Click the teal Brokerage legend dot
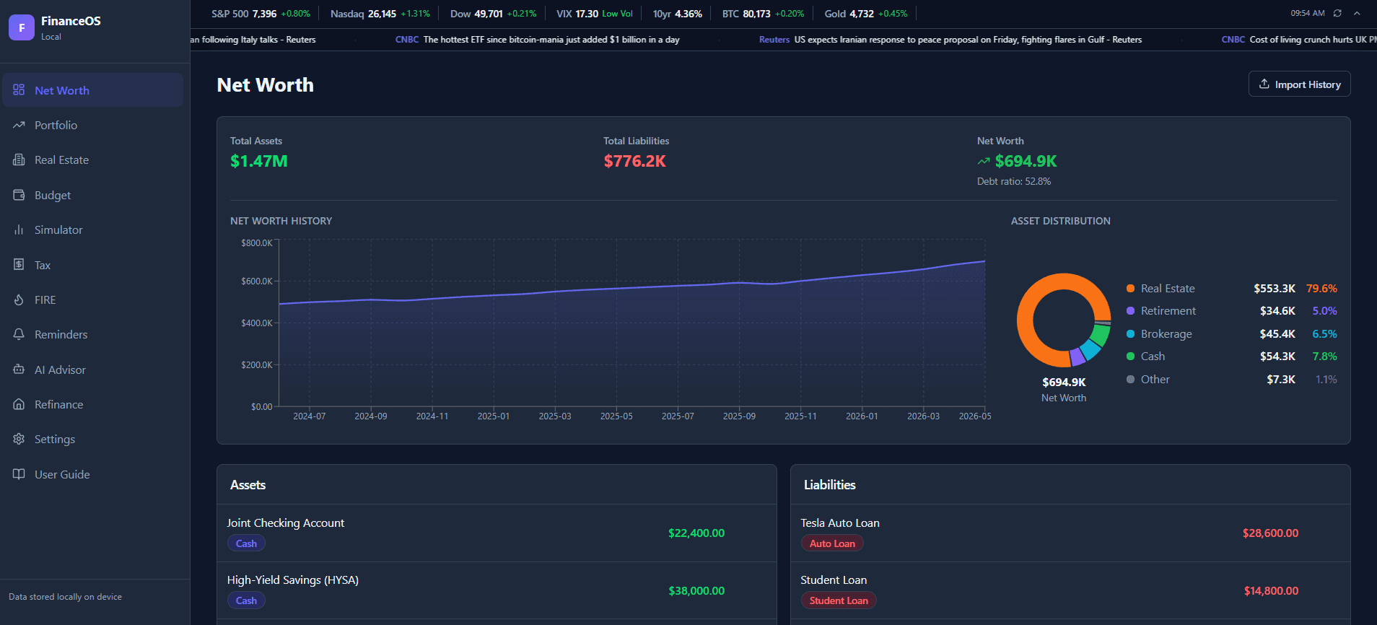 pyautogui.click(x=1130, y=333)
